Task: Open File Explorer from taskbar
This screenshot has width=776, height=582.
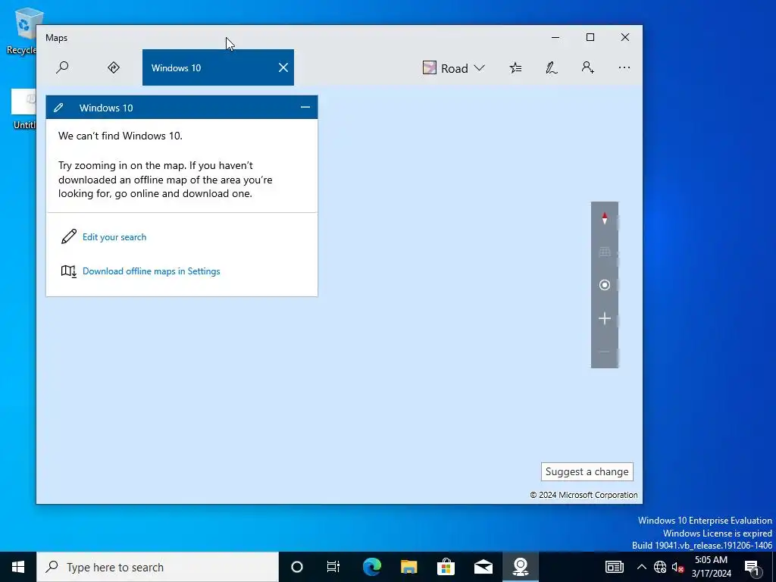Action: 408,567
